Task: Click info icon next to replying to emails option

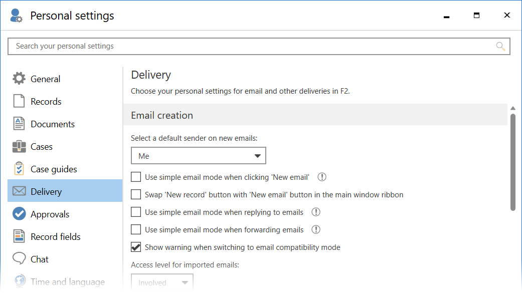Action: 316,212
